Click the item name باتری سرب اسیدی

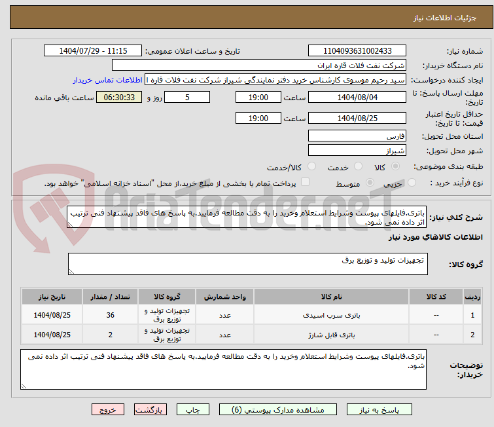tap(332, 315)
